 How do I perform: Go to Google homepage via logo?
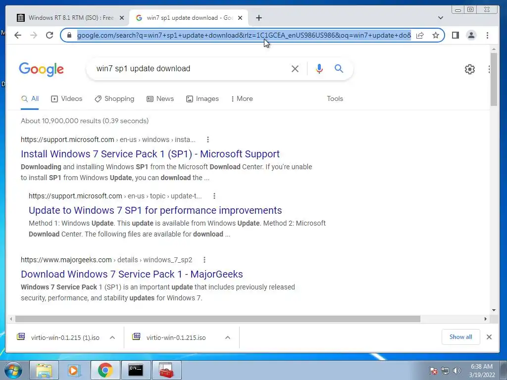[x=42, y=69]
